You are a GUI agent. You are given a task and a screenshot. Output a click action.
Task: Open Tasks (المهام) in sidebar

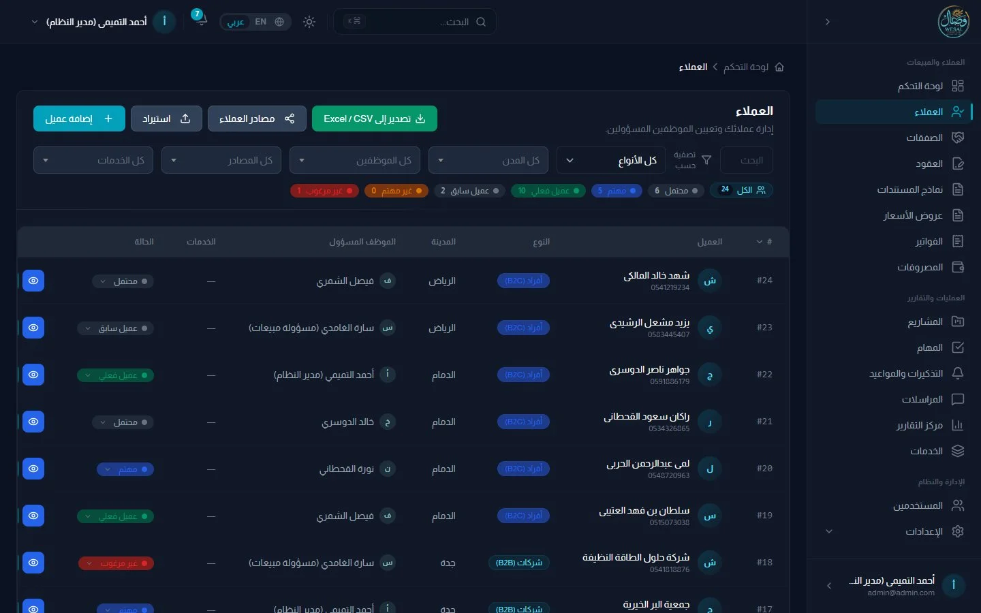coord(894,347)
